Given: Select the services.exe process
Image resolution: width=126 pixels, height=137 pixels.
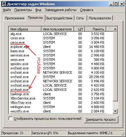Looking at the screenshot, I should pyautogui.click(x=57, y=55).
